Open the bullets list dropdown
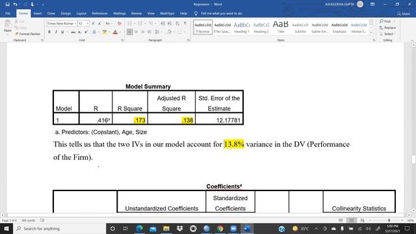Viewport: 416px width, 234px height. (135, 23)
